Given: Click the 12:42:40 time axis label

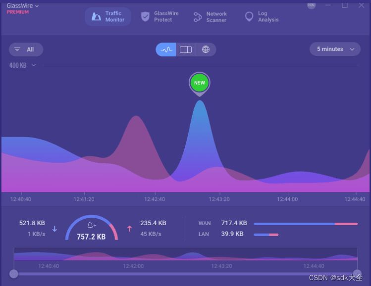Looking at the screenshot, I should click(x=155, y=199).
